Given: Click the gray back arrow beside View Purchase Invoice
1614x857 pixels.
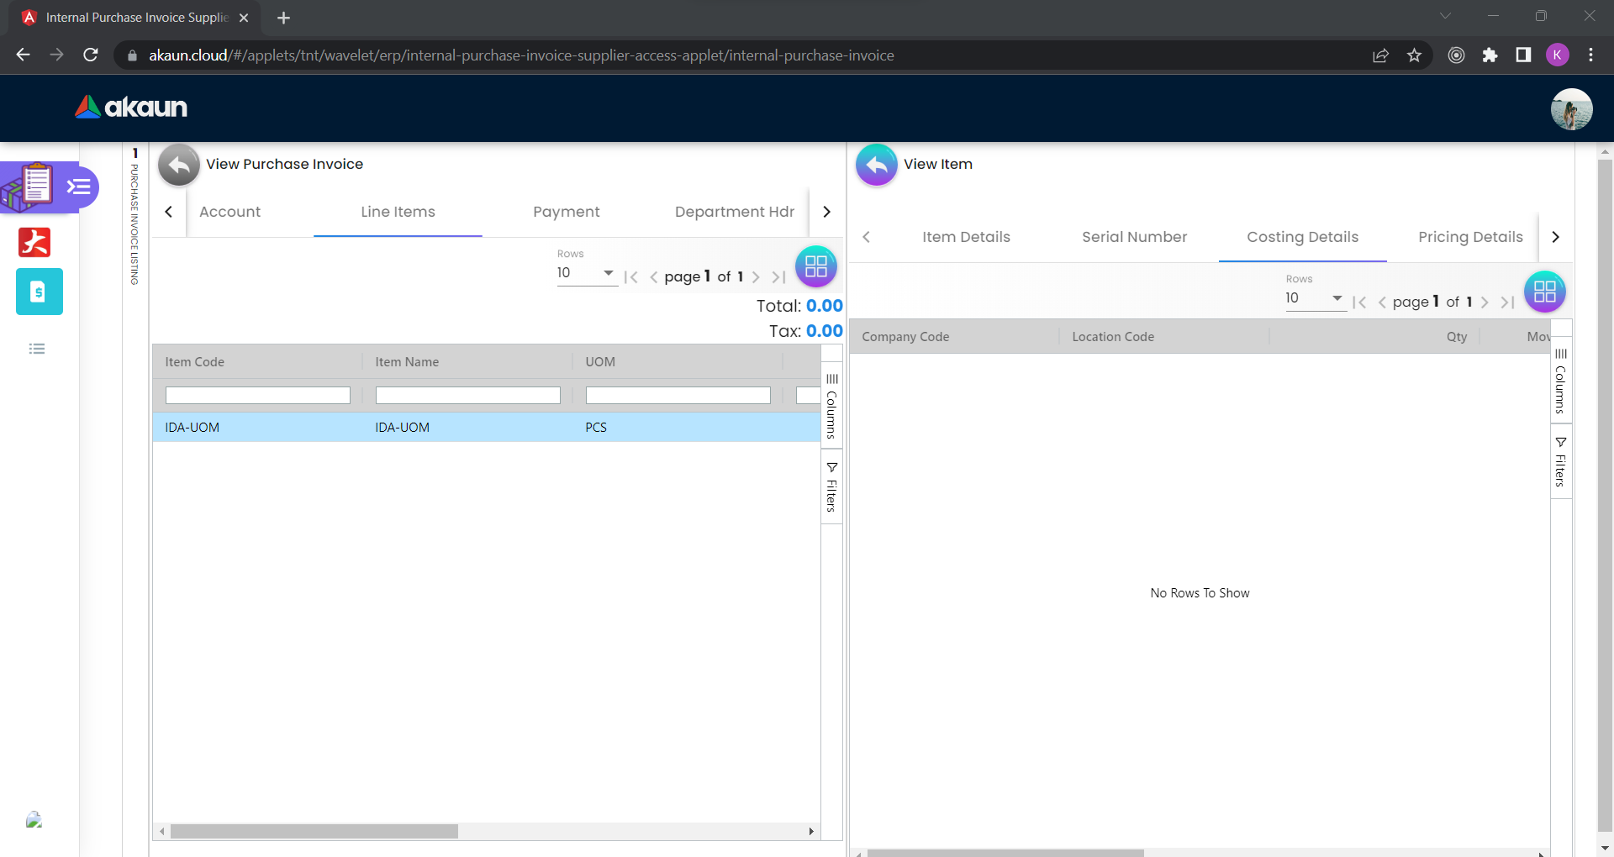Looking at the screenshot, I should [178, 165].
